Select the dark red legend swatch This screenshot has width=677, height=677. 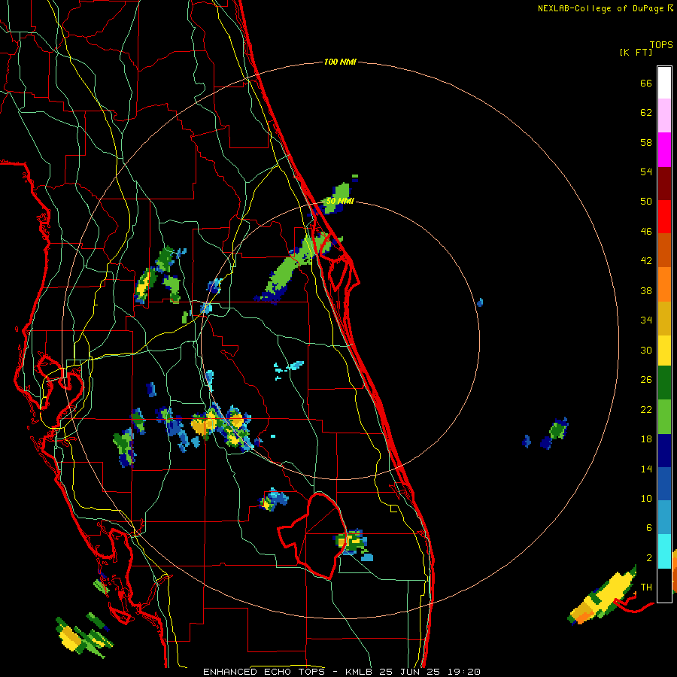coord(664,184)
